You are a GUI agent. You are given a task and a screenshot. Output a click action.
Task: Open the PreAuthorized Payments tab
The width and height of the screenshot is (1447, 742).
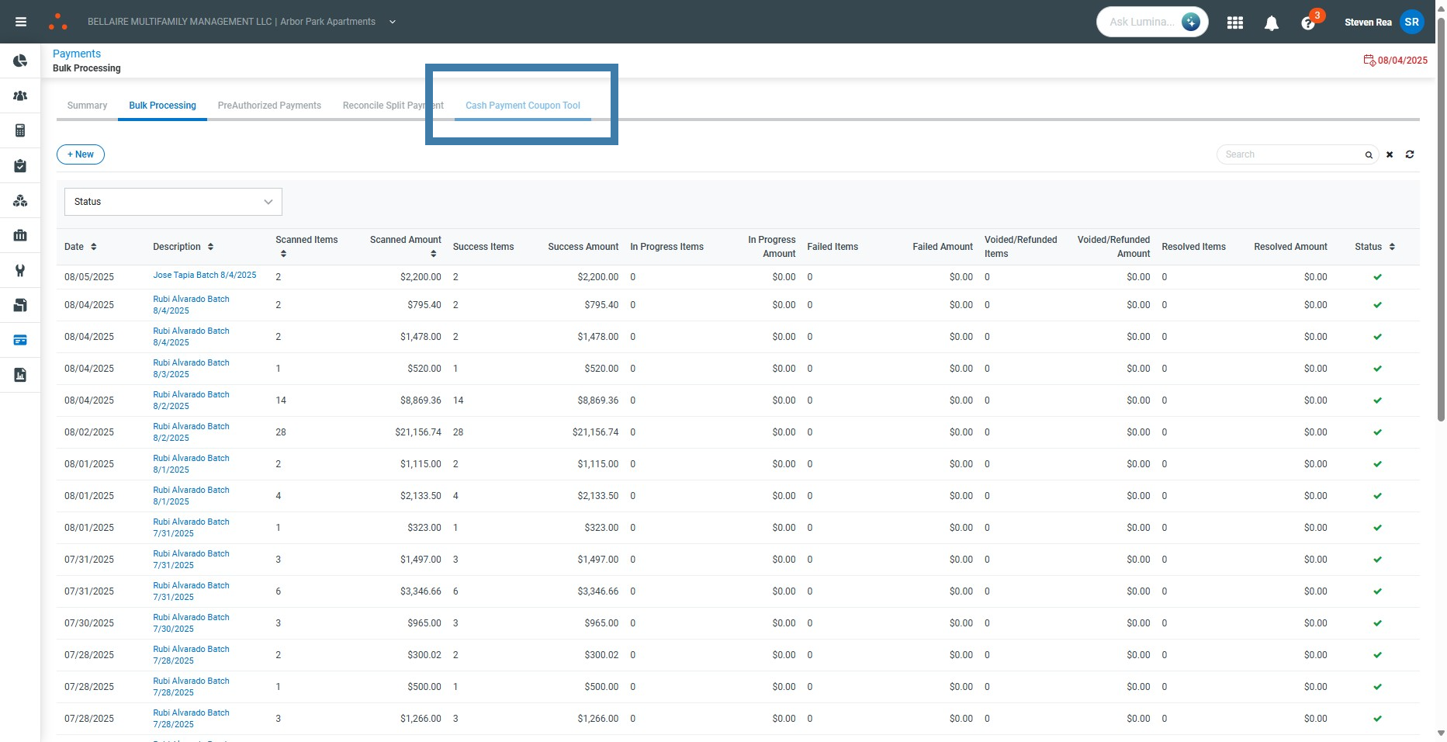point(269,106)
